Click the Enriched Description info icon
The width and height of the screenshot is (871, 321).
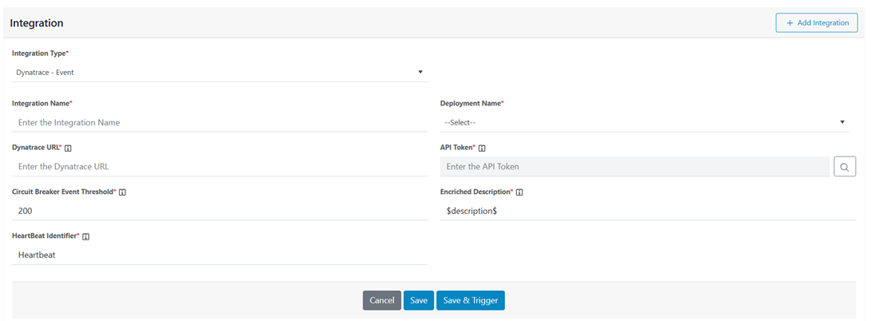[519, 192]
